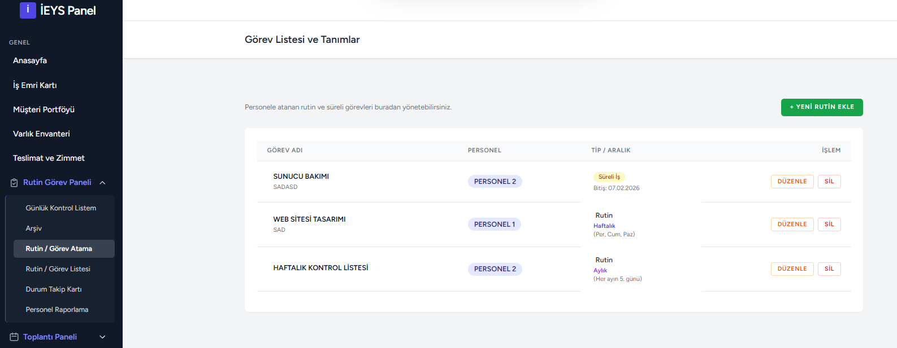Expand the Toplantı Paneli chevron

(x=102, y=337)
